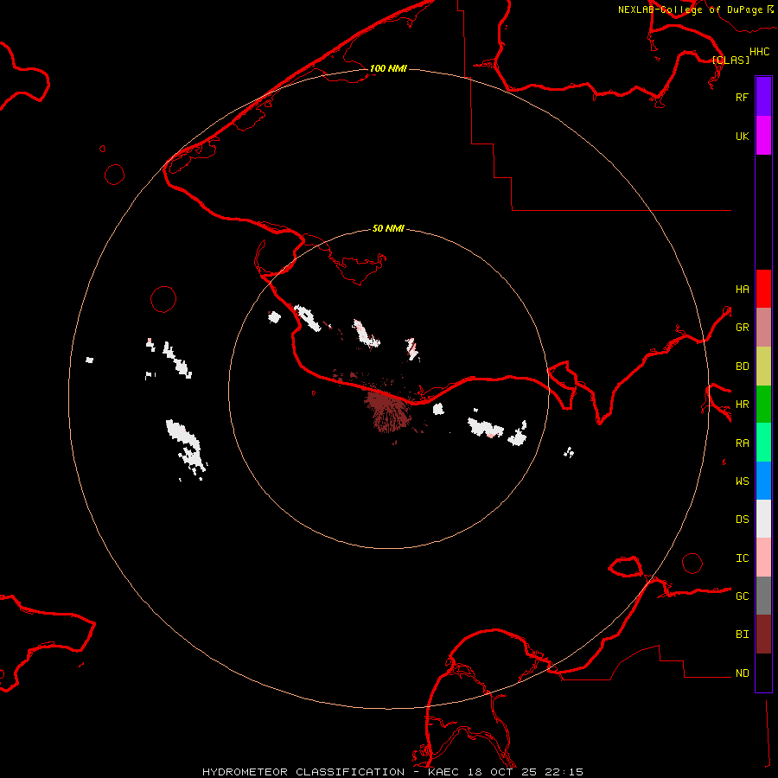Image resolution: width=778 pixels, height=778 pixels.
Task: Click the RA legend label
Action: coord(742,443)
